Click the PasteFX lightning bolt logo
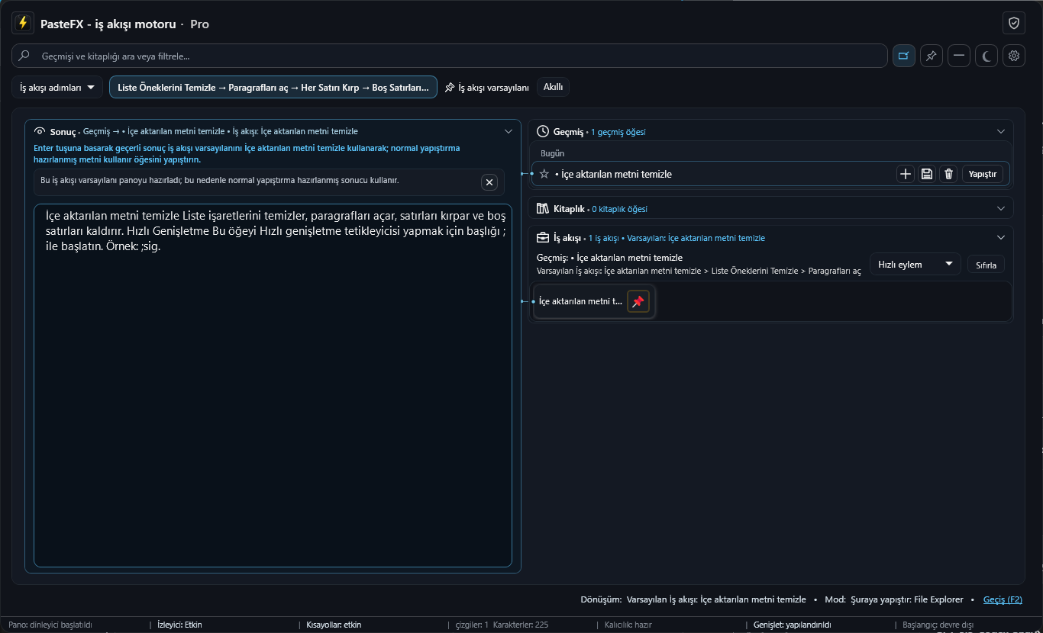Screen dimensions: 1043x633 (23, 24)
